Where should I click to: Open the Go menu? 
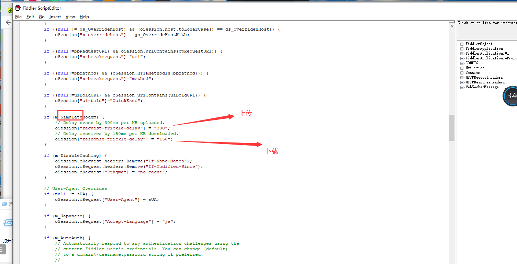(x=42, y=17)
